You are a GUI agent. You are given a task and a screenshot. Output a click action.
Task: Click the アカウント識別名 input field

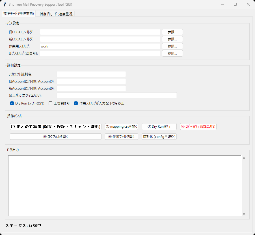click(x=91, y=74)
